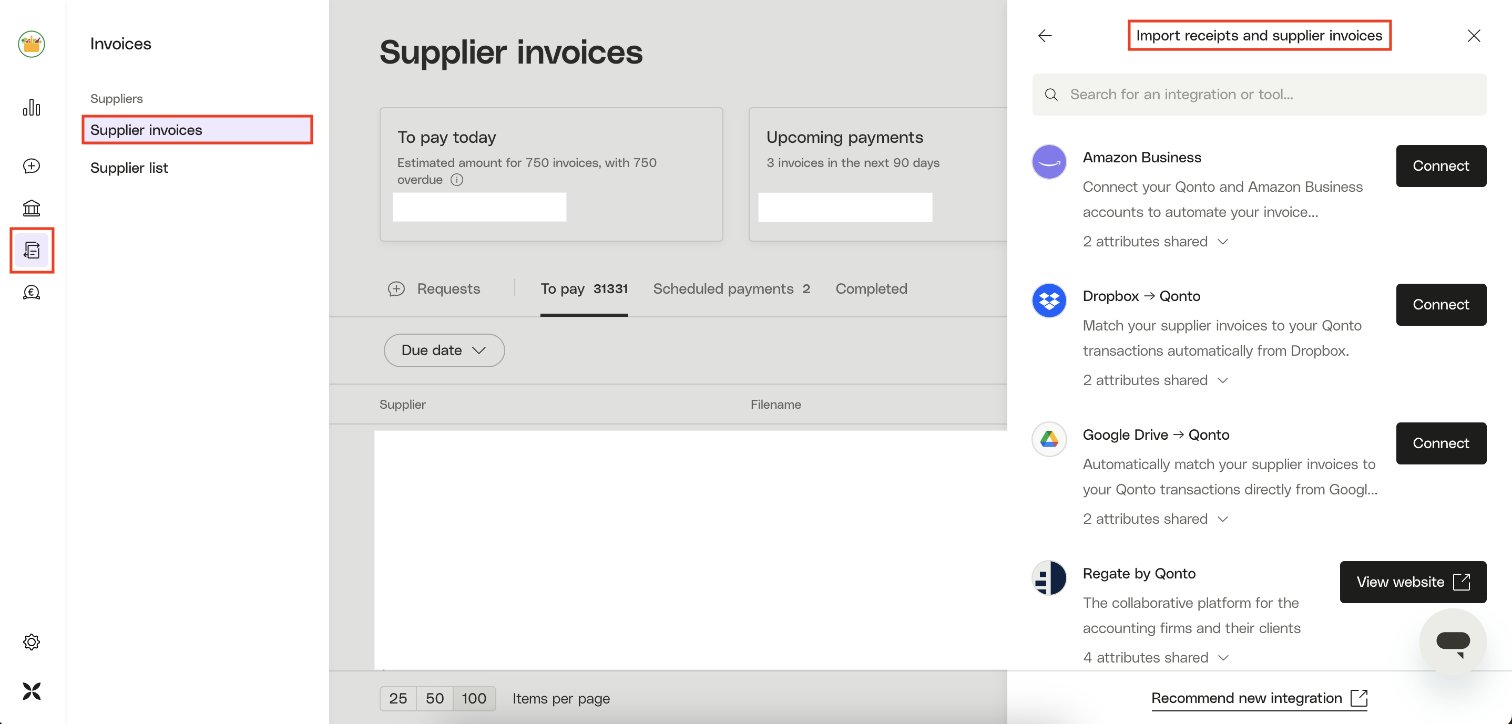1512x724 pixels.
Task: Open the Due date filter dropdown
Action: (x=444, y=350)
